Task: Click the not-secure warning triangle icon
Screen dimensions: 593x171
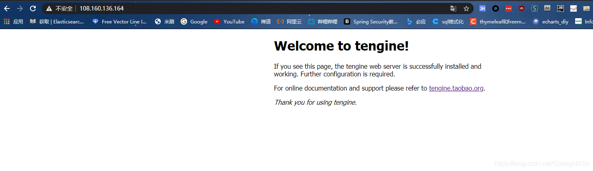Action: point(49,8)
